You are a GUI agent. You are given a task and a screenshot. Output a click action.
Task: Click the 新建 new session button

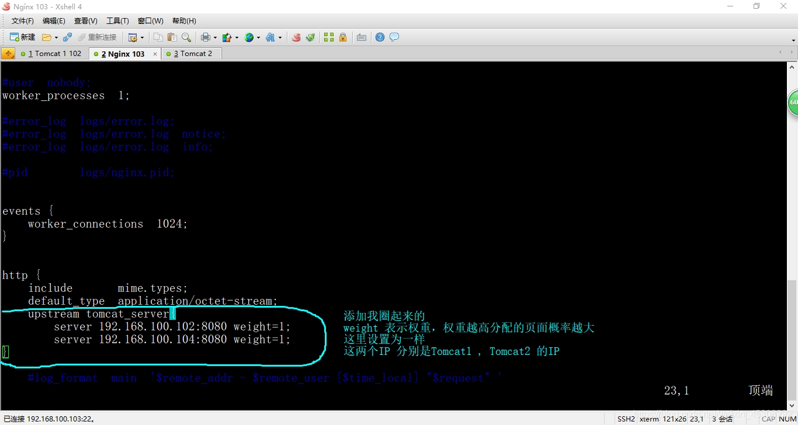(x=22, y=37)
